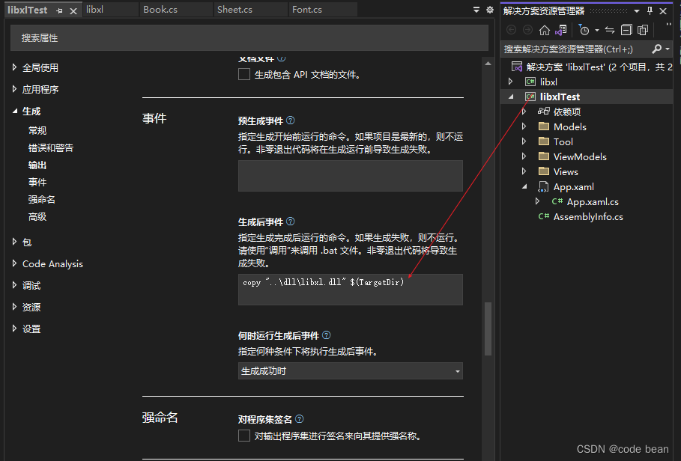Select 事件 under 生成
The width and height of the screenshot is (681, 461).
[37, 182]
